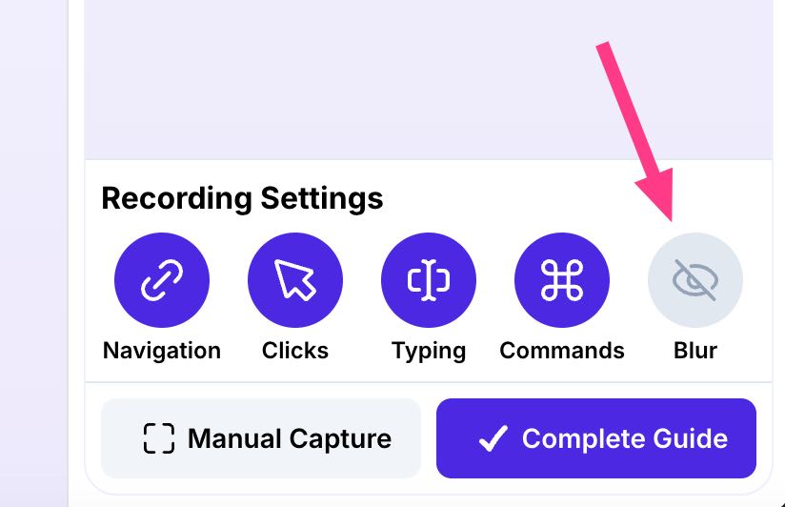Toggle the Navigation link icon button
The image size is (785, 507).
tap(162, 280)
